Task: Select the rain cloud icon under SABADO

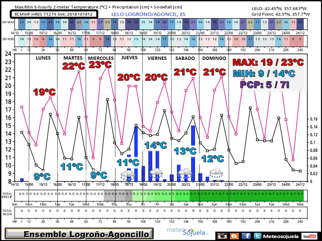Action: (185, 174)
